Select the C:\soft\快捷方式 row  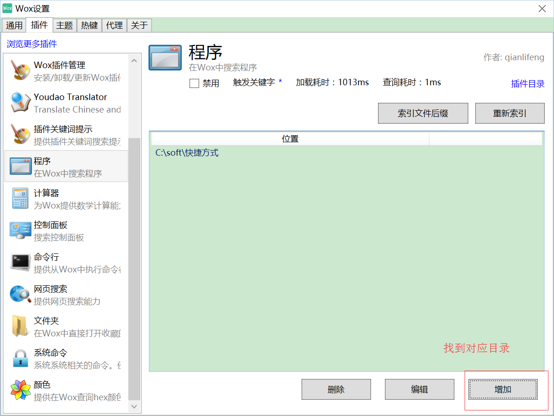pos(346,153)
